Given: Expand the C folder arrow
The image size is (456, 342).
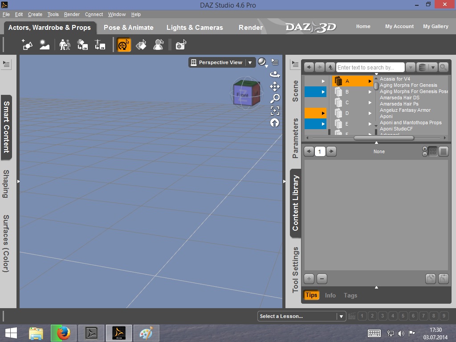Looking at the screenshot, I should [370, 103].
